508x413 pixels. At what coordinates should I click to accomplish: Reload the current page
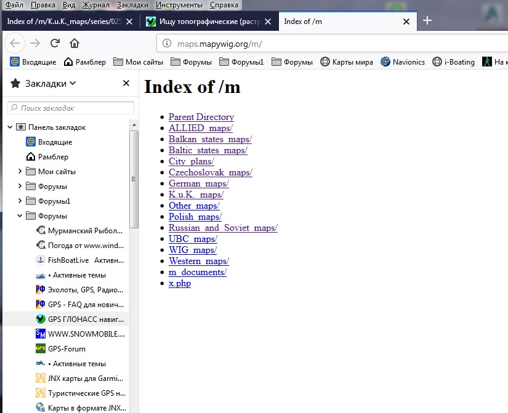tap(55, 43)
